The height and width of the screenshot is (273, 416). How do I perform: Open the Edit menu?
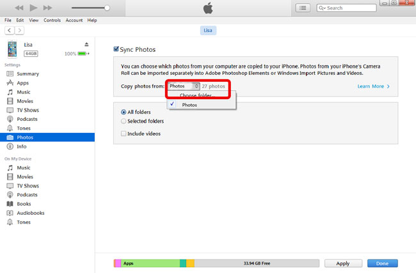tap(20, 20)
